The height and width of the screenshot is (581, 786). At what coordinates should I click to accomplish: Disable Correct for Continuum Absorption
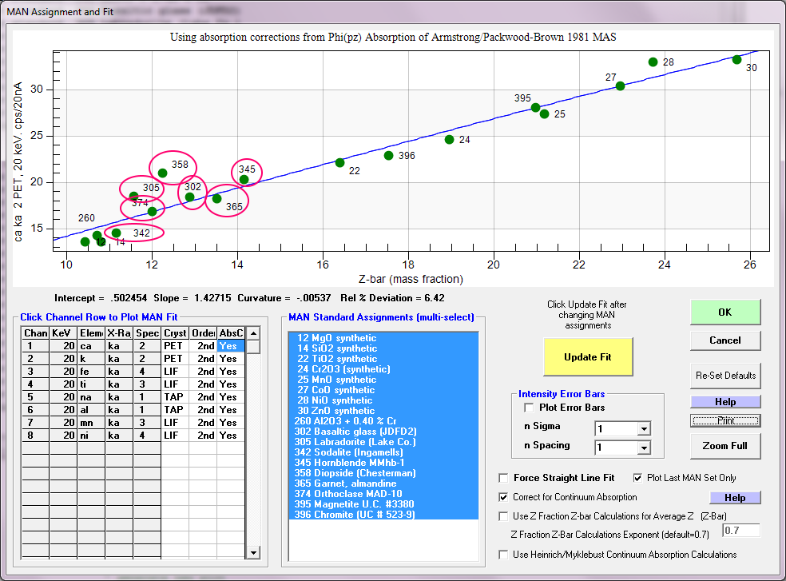503,497
